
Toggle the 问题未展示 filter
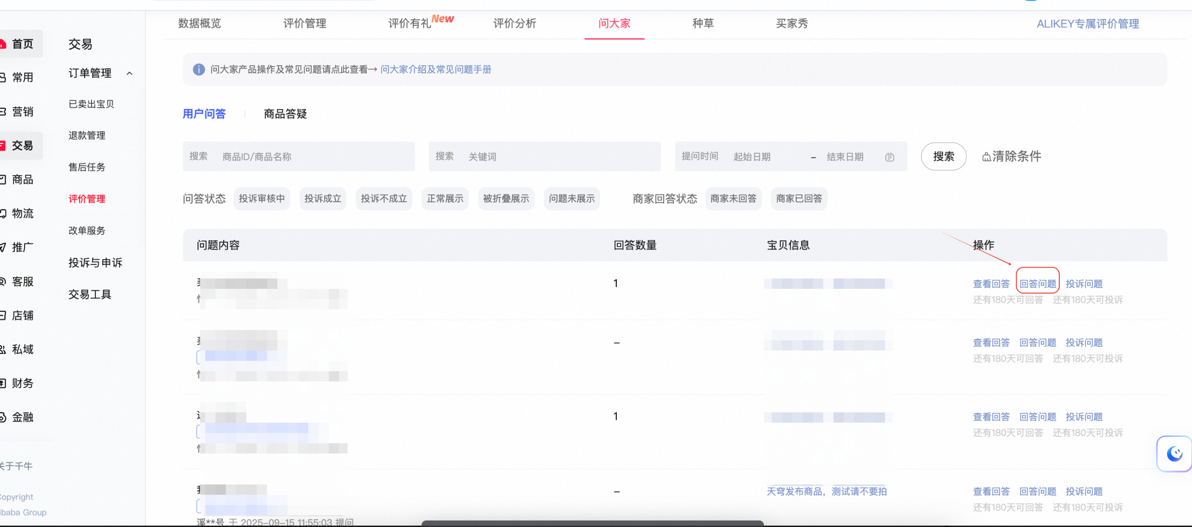[x=571, y=198]
